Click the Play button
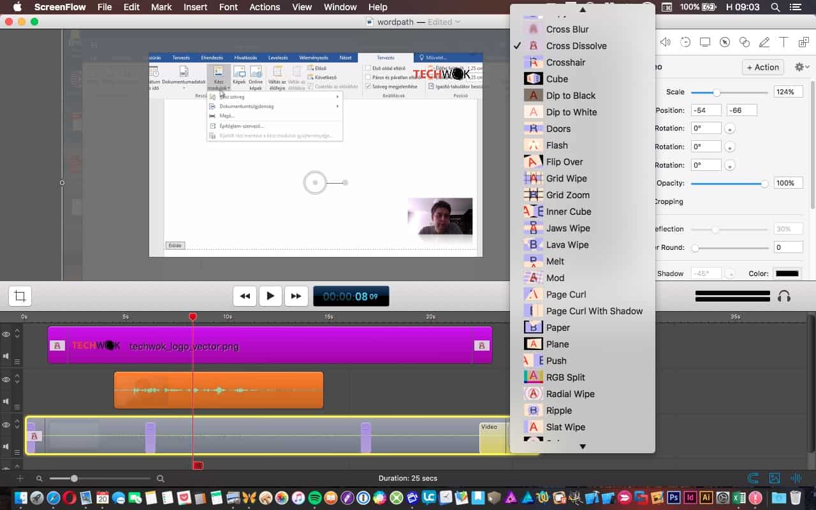The image size is (816, 510). coord(270,296)
